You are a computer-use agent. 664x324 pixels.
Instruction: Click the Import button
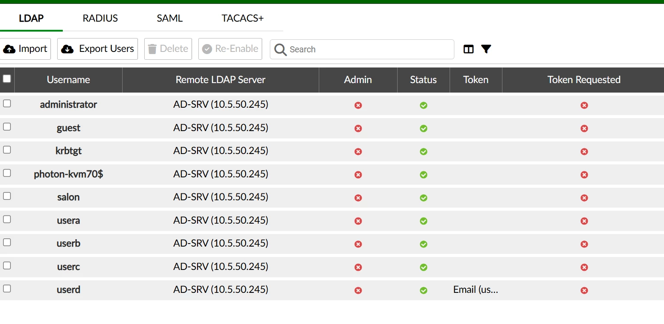(x=25, y=49)
